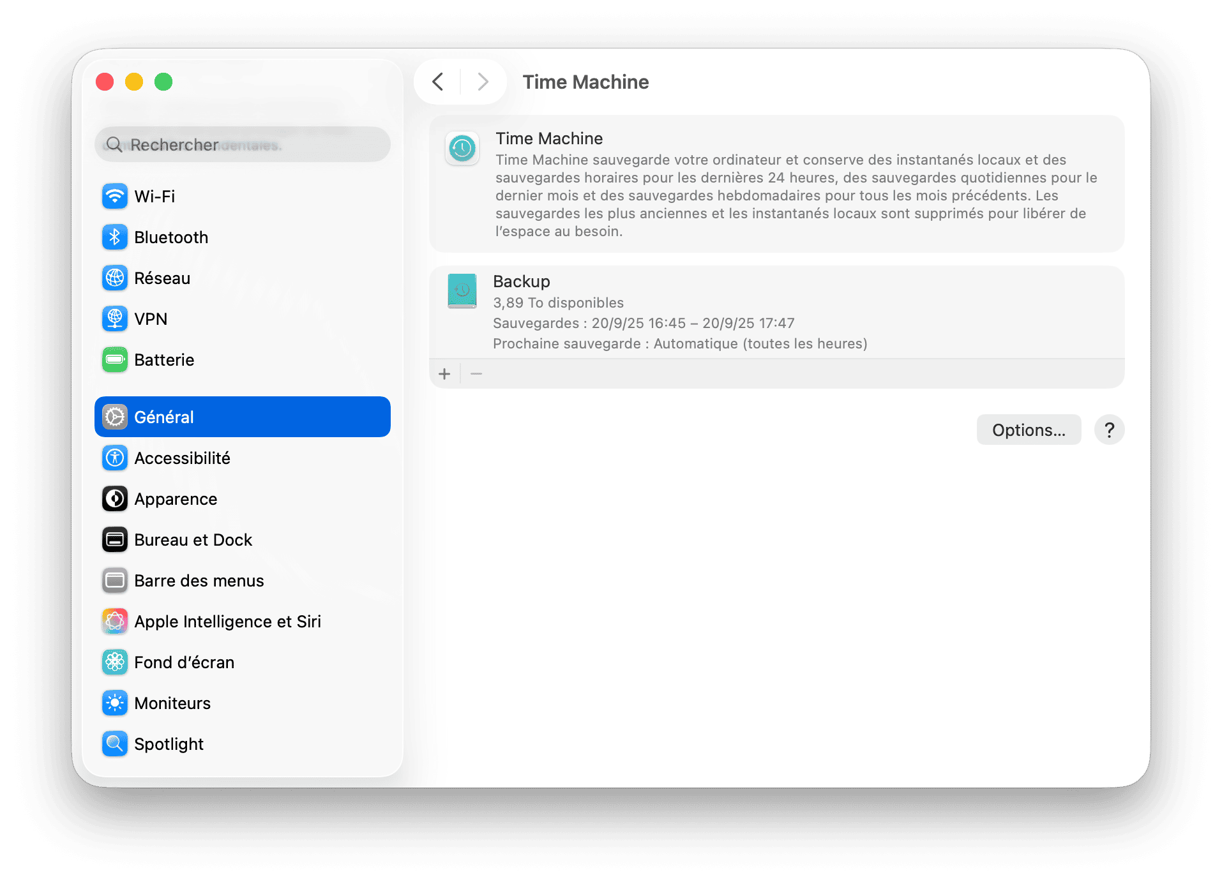Select VPN from the sidebar
This screenshot has height=882, width=1222.
coord(150,318)
